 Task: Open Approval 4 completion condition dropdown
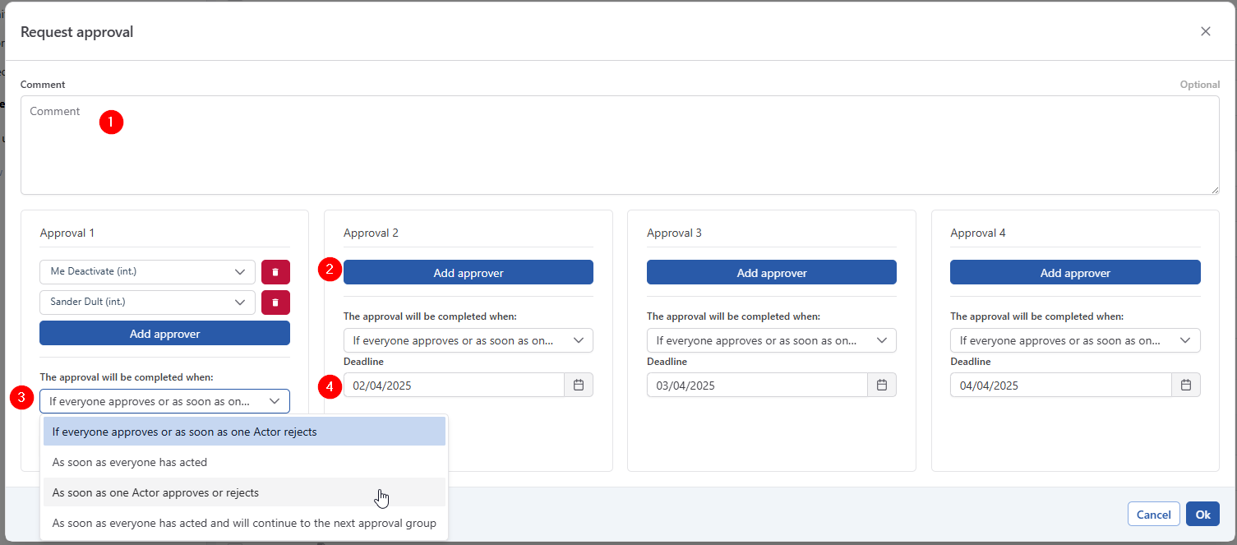tap(1075, 340)
